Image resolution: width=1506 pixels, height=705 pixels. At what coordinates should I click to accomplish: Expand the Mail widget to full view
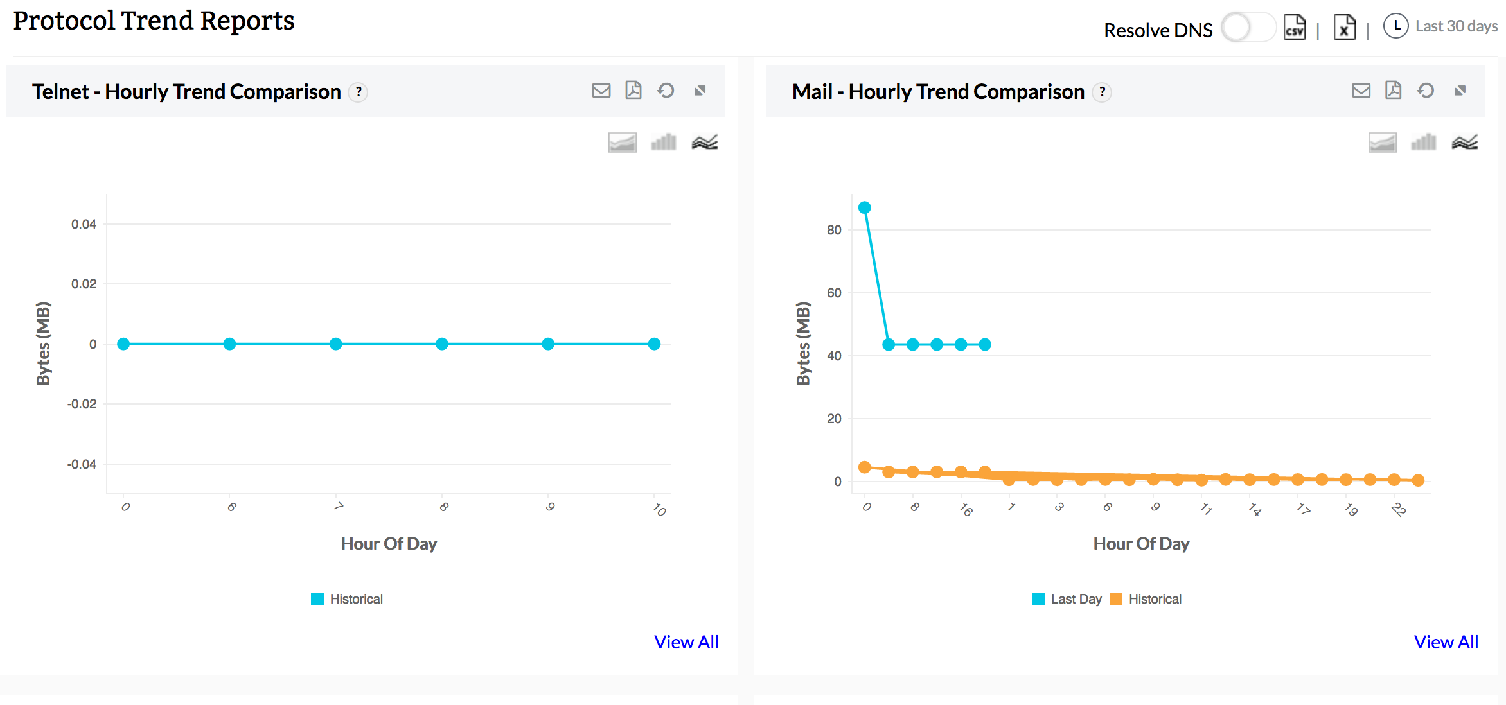pyautogui.click(x=1460, y=91)
